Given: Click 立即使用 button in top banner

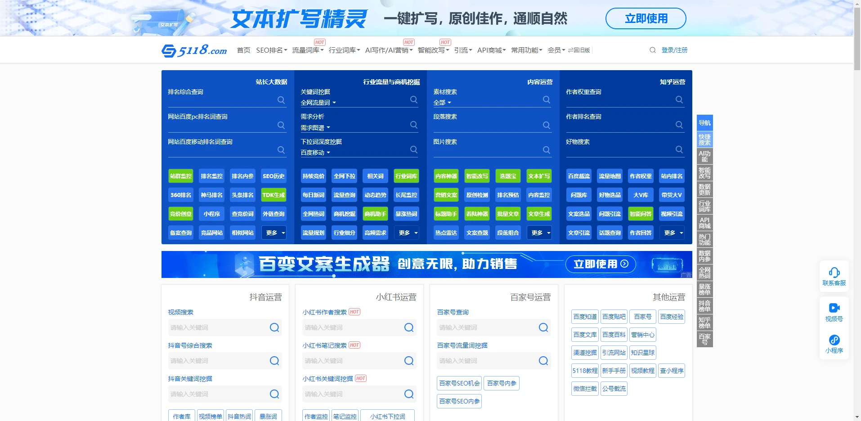Looking at the screenshot, I should tap(646, 18).
